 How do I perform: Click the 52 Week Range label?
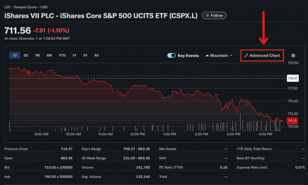[x=94, y=158]
